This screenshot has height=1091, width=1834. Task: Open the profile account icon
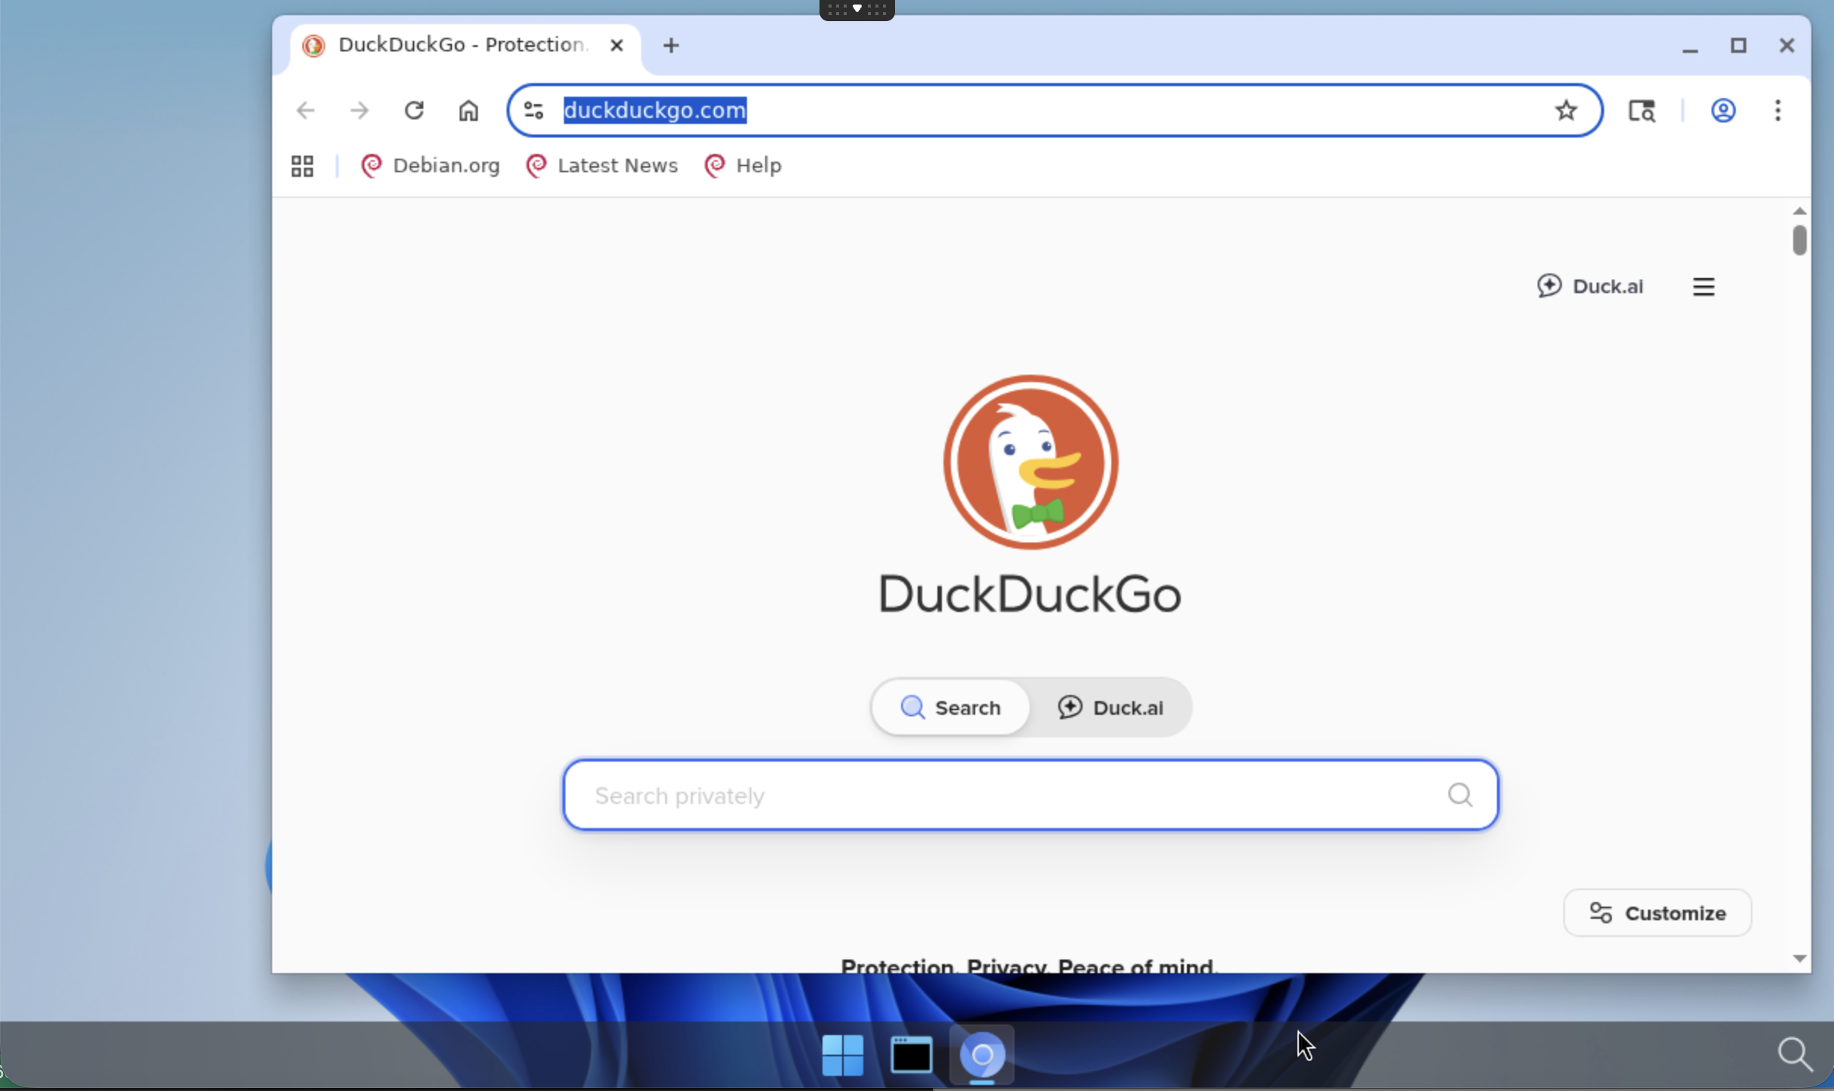point(1723,110)
